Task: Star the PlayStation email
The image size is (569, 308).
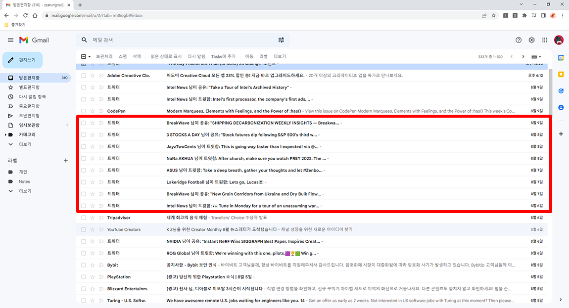Action: 93,277
